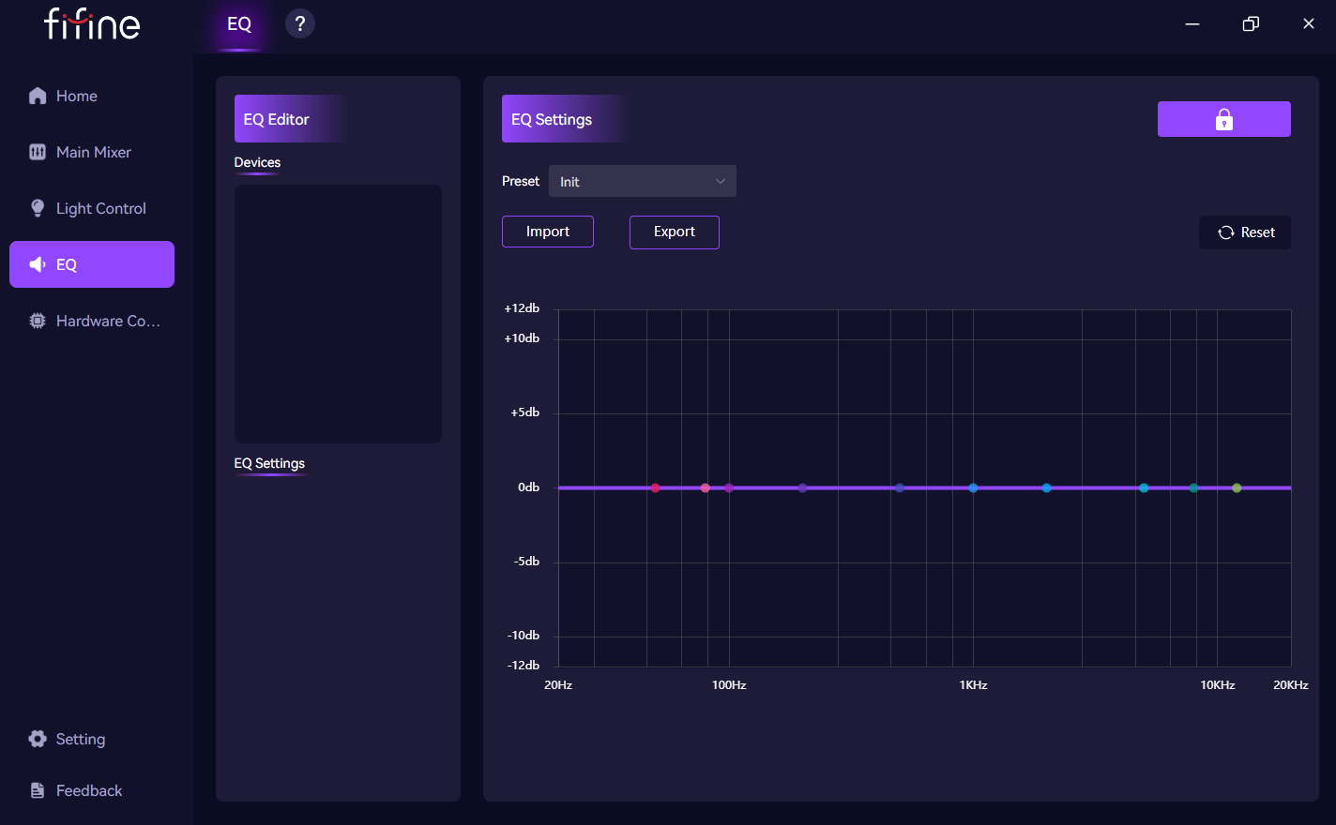Viewport: 1336px width, 825px height.
Task: Click the Light Control bulb icon
Action: coord(38,208)
